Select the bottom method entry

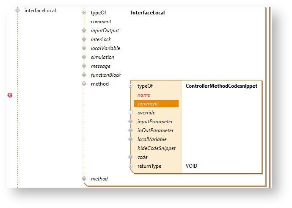click(99, 179)
